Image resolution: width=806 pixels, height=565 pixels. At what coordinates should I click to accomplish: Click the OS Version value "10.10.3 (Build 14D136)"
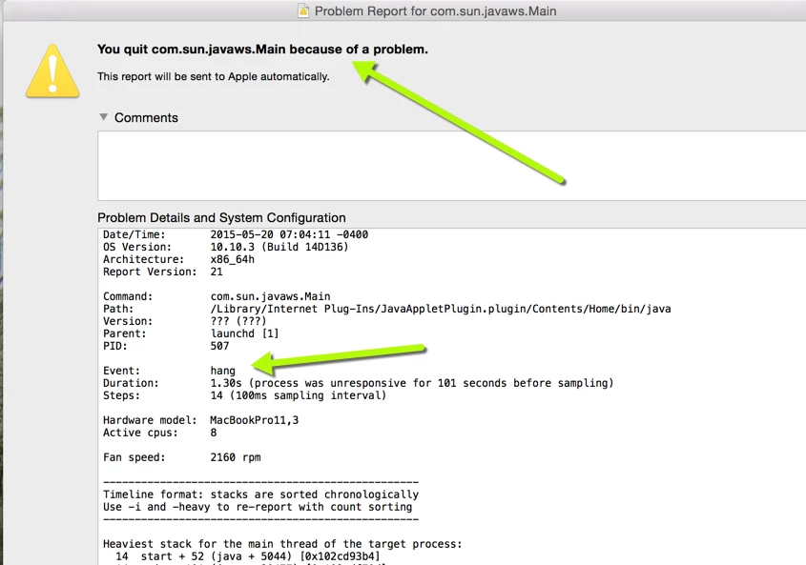click(279, 247)
